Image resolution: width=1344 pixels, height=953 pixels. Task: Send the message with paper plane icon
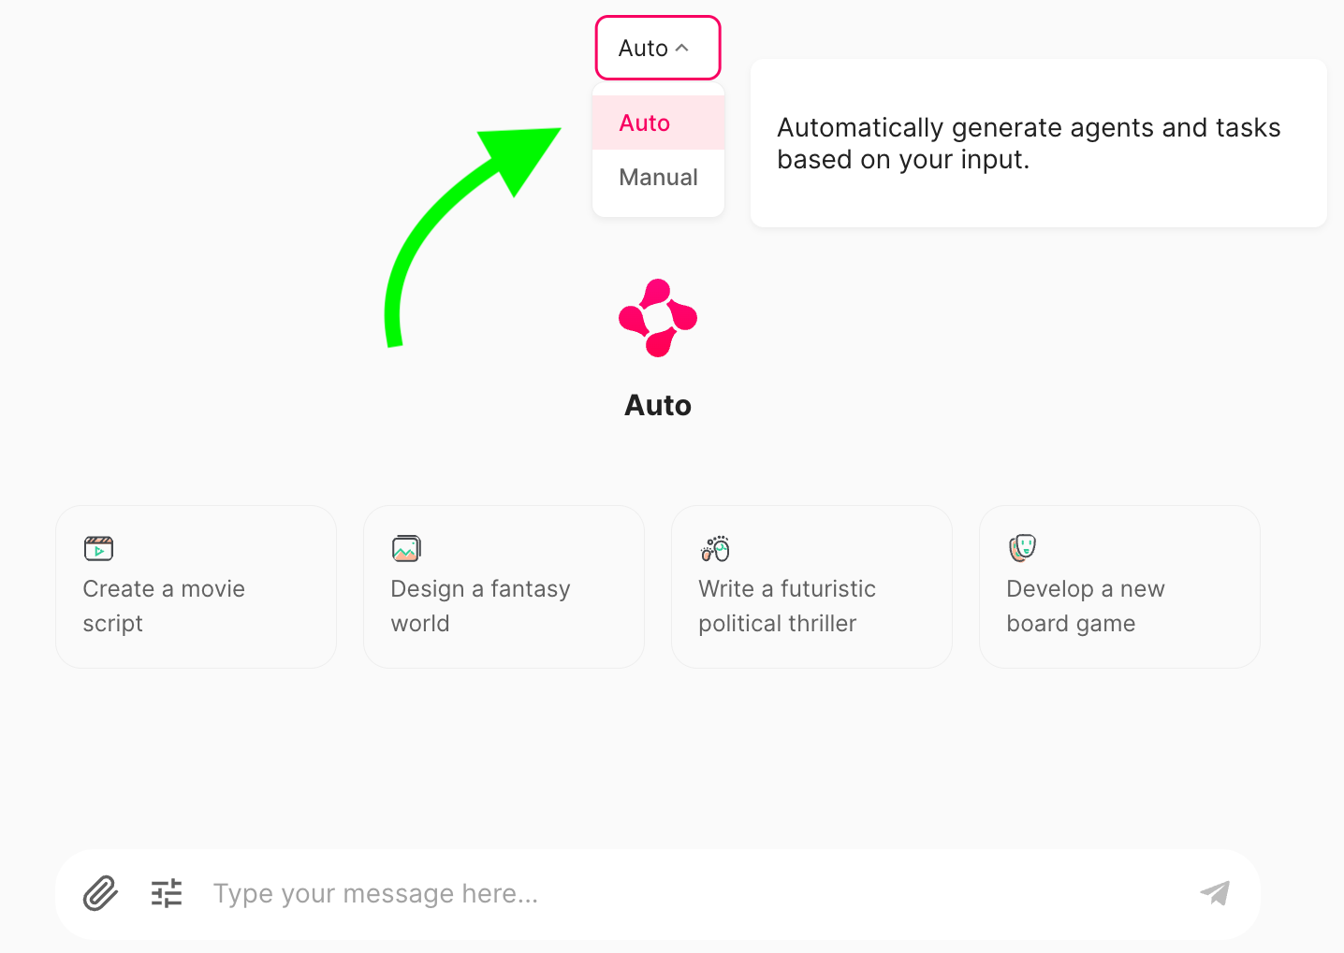coord(1216,893)
